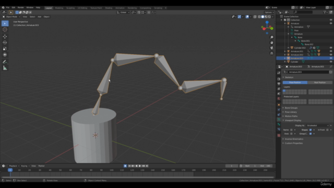Open the viewport Add menu
This screenshot has height=188, width=334.
tap(40, 17)
